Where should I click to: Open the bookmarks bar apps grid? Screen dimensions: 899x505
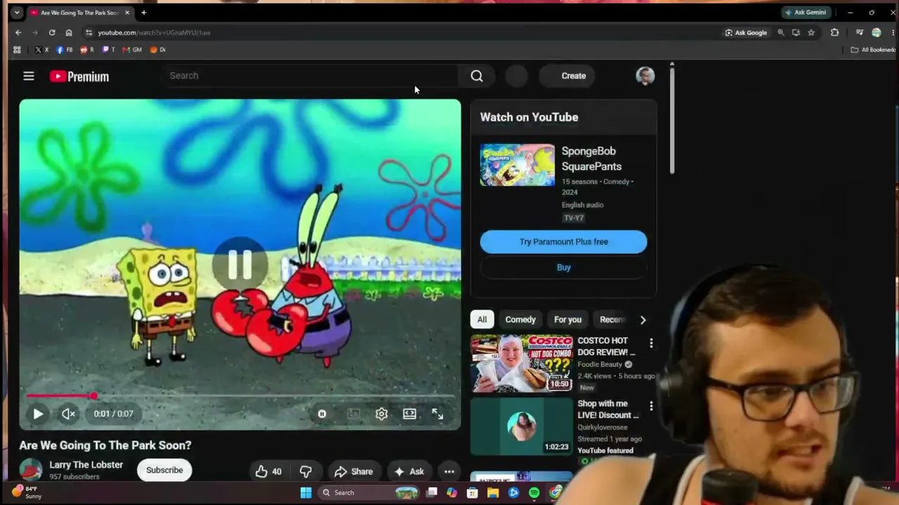click(x=17, y=50)
